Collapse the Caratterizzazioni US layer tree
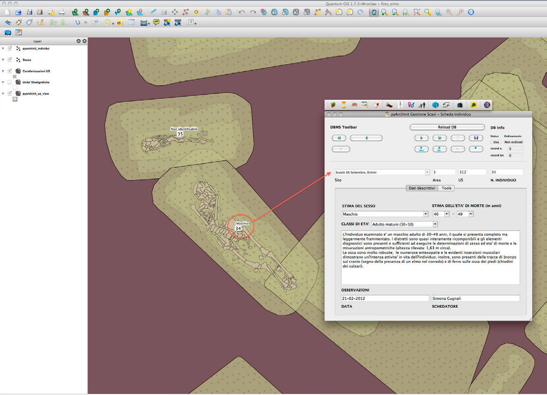This screenshot has width=547, height=395. (3, 71)
